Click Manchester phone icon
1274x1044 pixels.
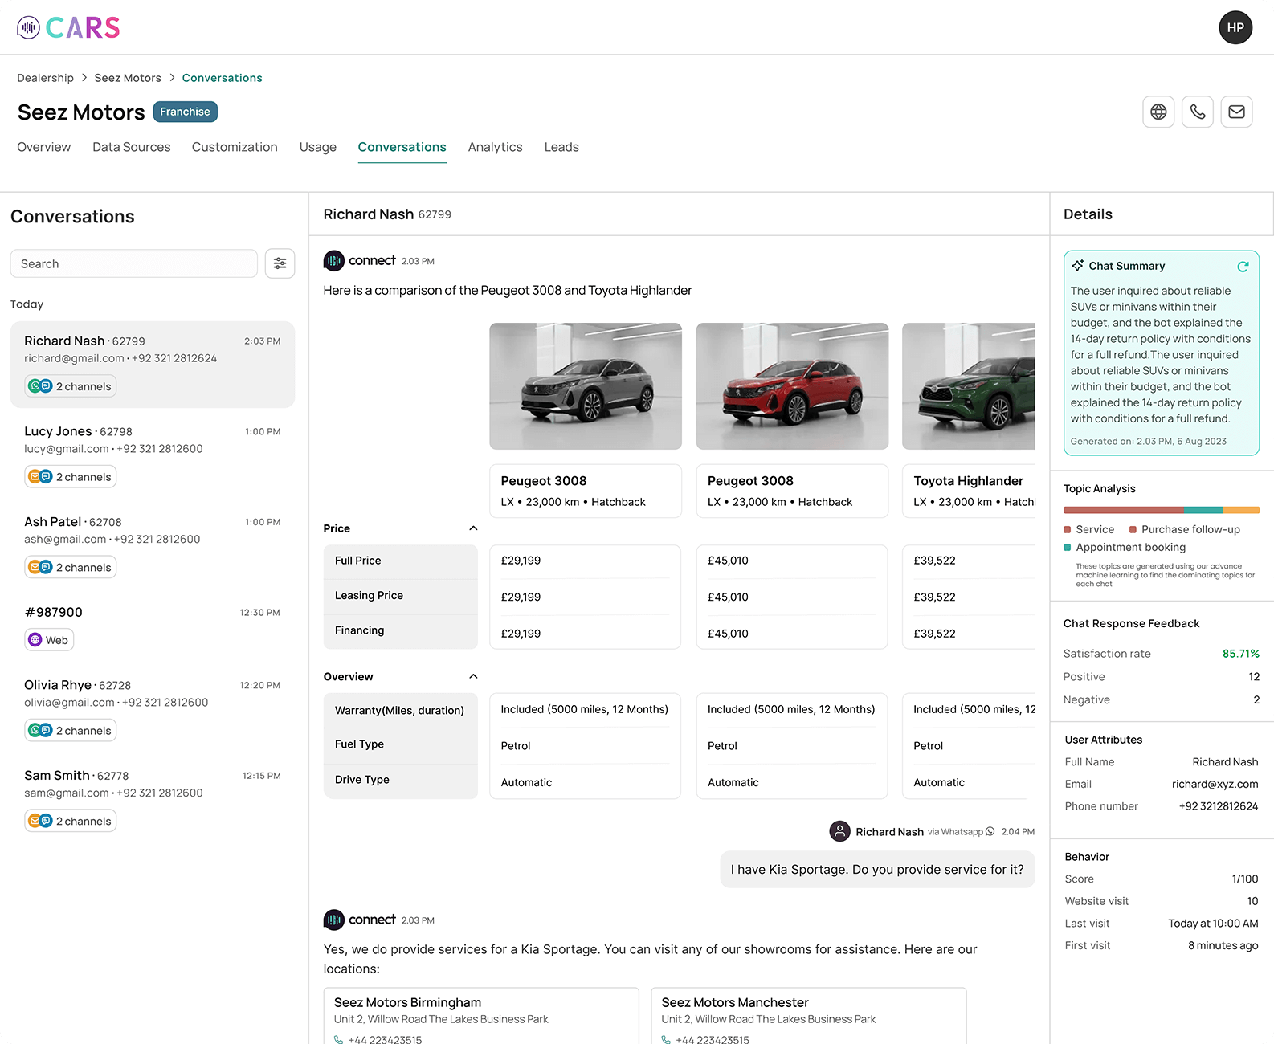[666, 1039]
